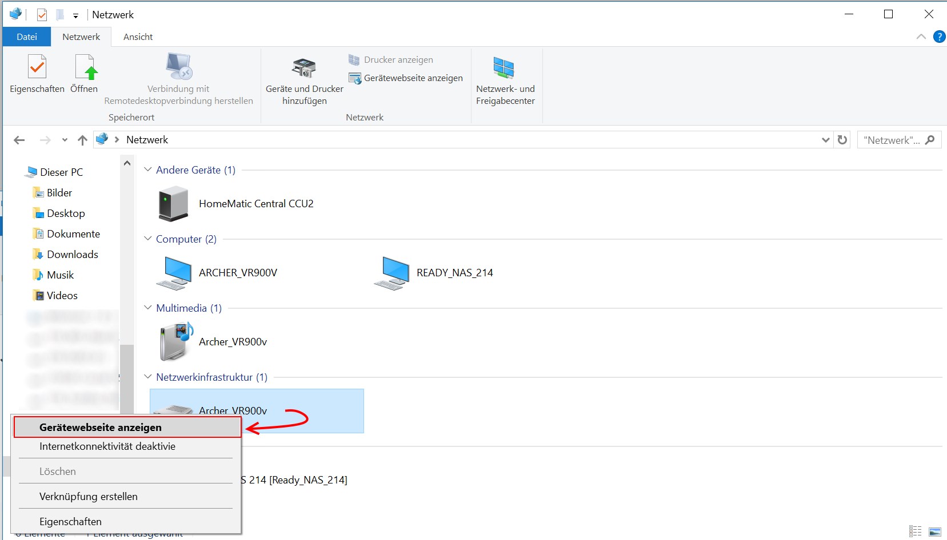The width and height of the screenshot is (947, 540).
Task: Select the Archer_VR900v network infrastructure item
Action: [257, 411]
